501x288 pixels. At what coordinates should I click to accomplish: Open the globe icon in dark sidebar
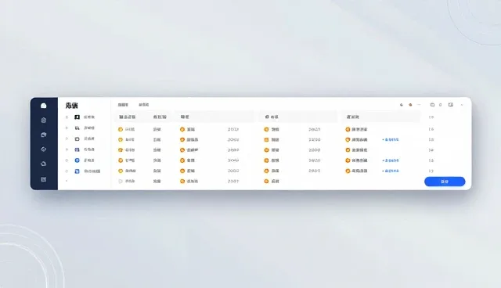(x=44, y=149)
